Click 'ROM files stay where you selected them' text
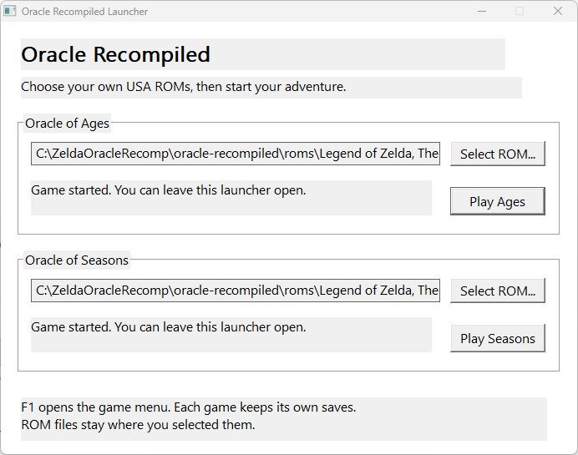Image resolution: width=578 pixels, height=455 pixels. [x=138, y=425]
